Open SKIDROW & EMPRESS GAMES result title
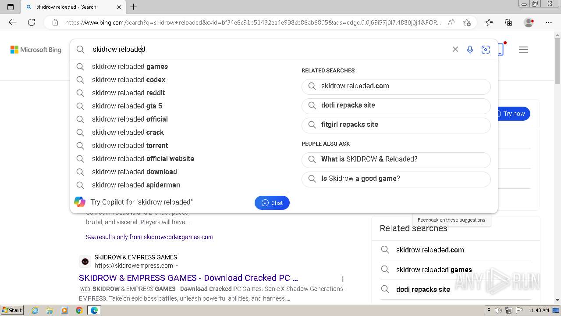The width and height of the screenshot is (561, 316). click(188, 278)
